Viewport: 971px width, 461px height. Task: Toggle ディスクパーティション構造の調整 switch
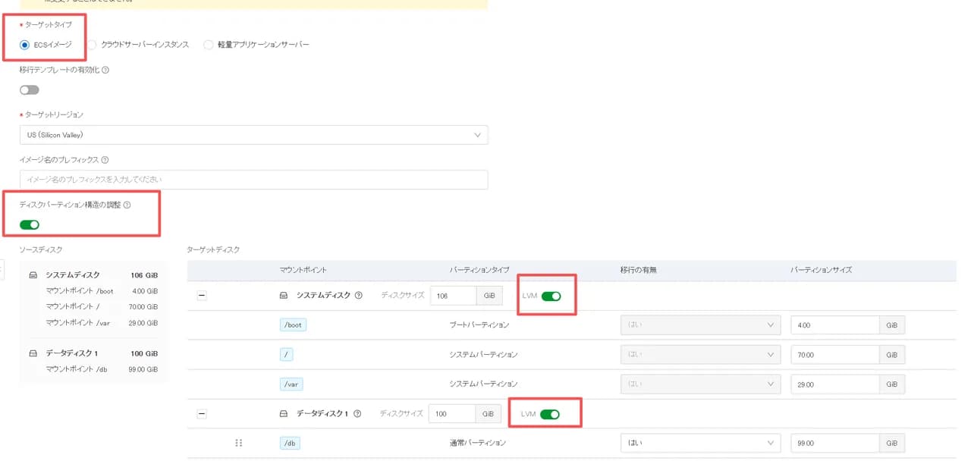[30, 224]
